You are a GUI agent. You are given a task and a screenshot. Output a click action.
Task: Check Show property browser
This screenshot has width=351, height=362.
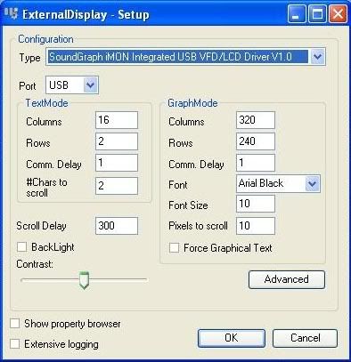click(x=15, y=323)
